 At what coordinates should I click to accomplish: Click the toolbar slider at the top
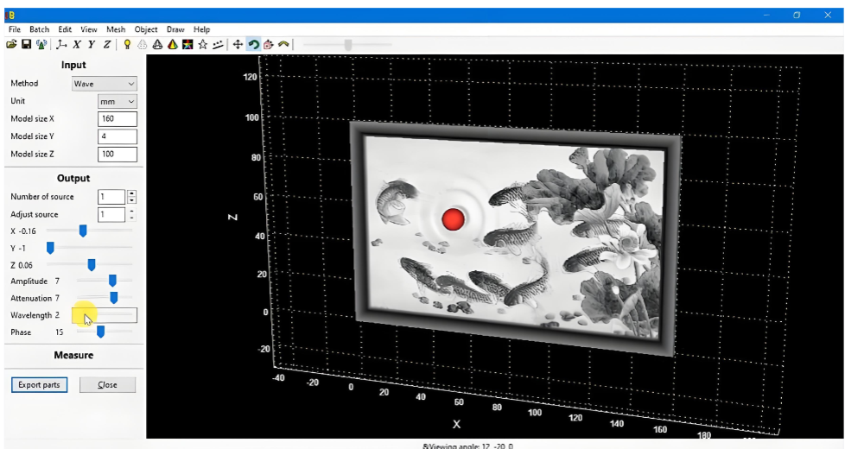347,45
